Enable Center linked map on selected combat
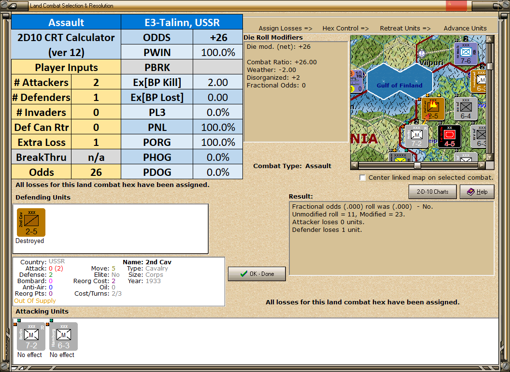 (x=363, y=177)
